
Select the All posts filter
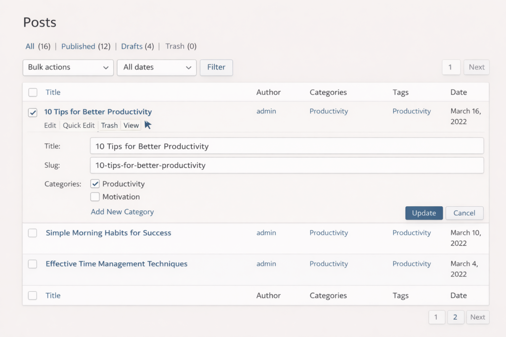pyautogui.click(x=30, y=46)
